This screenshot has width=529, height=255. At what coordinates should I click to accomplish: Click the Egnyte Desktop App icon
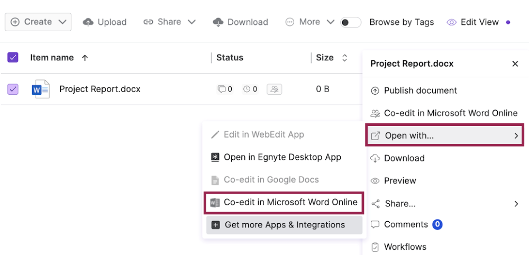pos(215,157)
